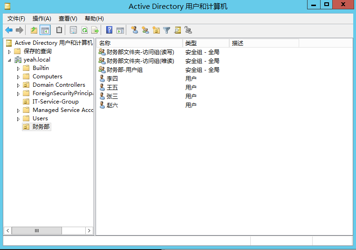Select the Managed Service Accounts item
Viewport: 356px width, 250px height.
pos(62,110)
